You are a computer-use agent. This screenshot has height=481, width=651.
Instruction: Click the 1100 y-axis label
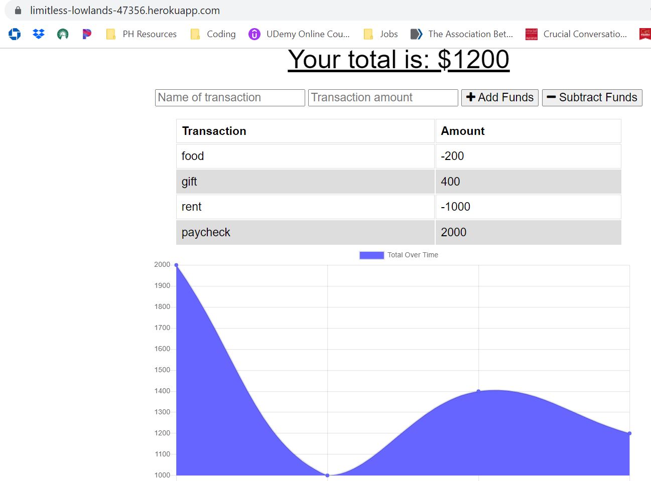(162, 454)
